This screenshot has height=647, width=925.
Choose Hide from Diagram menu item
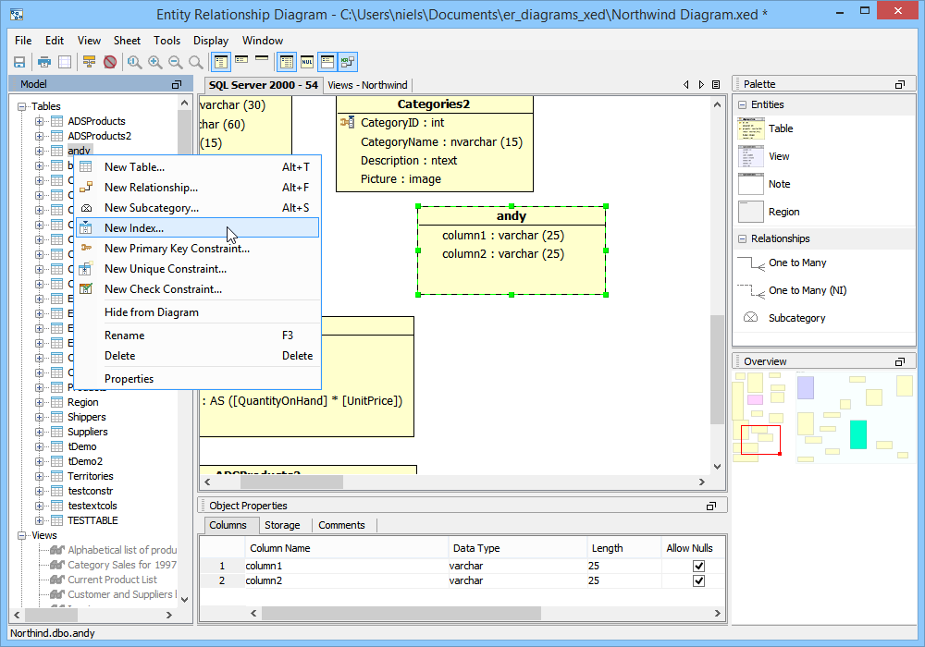198,312
